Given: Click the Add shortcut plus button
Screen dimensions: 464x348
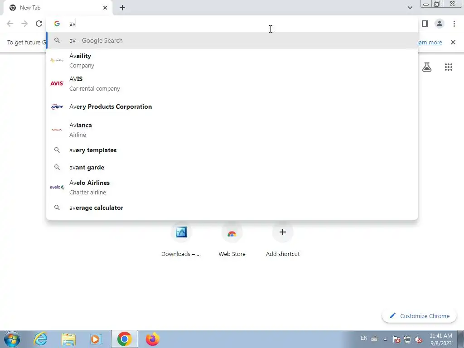Looking at the screenshot, I should pos(283,232).
